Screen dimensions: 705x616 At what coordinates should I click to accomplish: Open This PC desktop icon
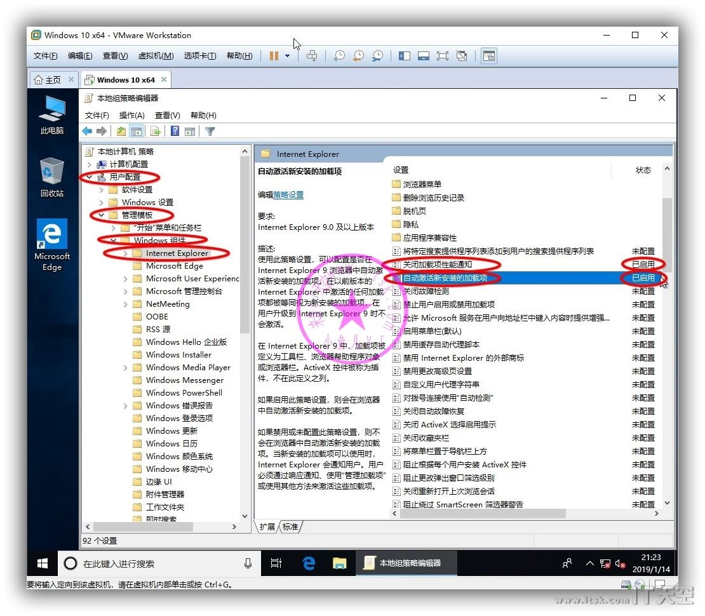coord(51,115)
